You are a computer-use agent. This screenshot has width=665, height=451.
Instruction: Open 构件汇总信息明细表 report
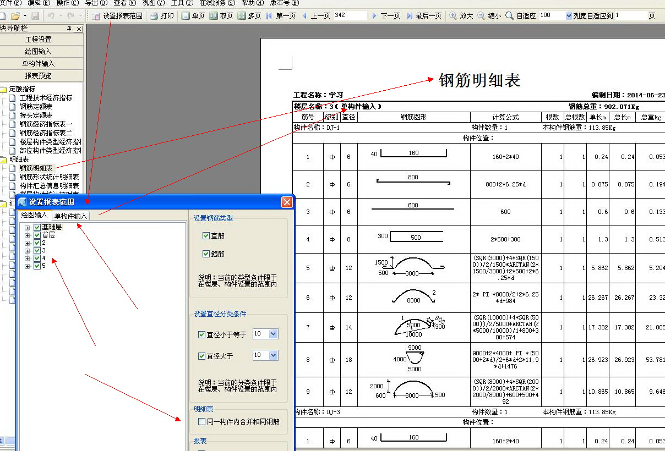(49, 186)
